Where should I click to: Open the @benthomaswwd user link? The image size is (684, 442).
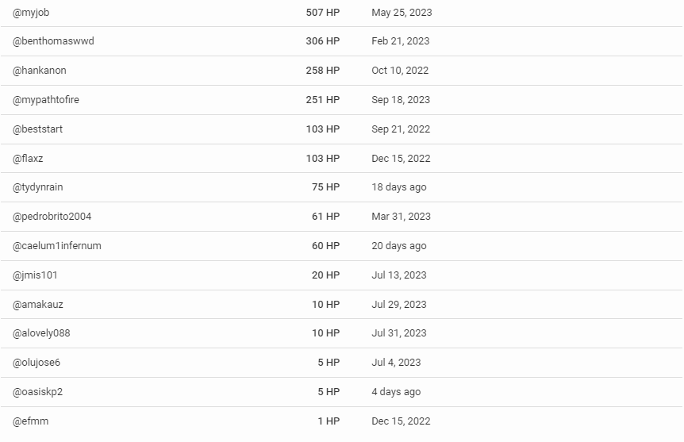click(53, 41)
